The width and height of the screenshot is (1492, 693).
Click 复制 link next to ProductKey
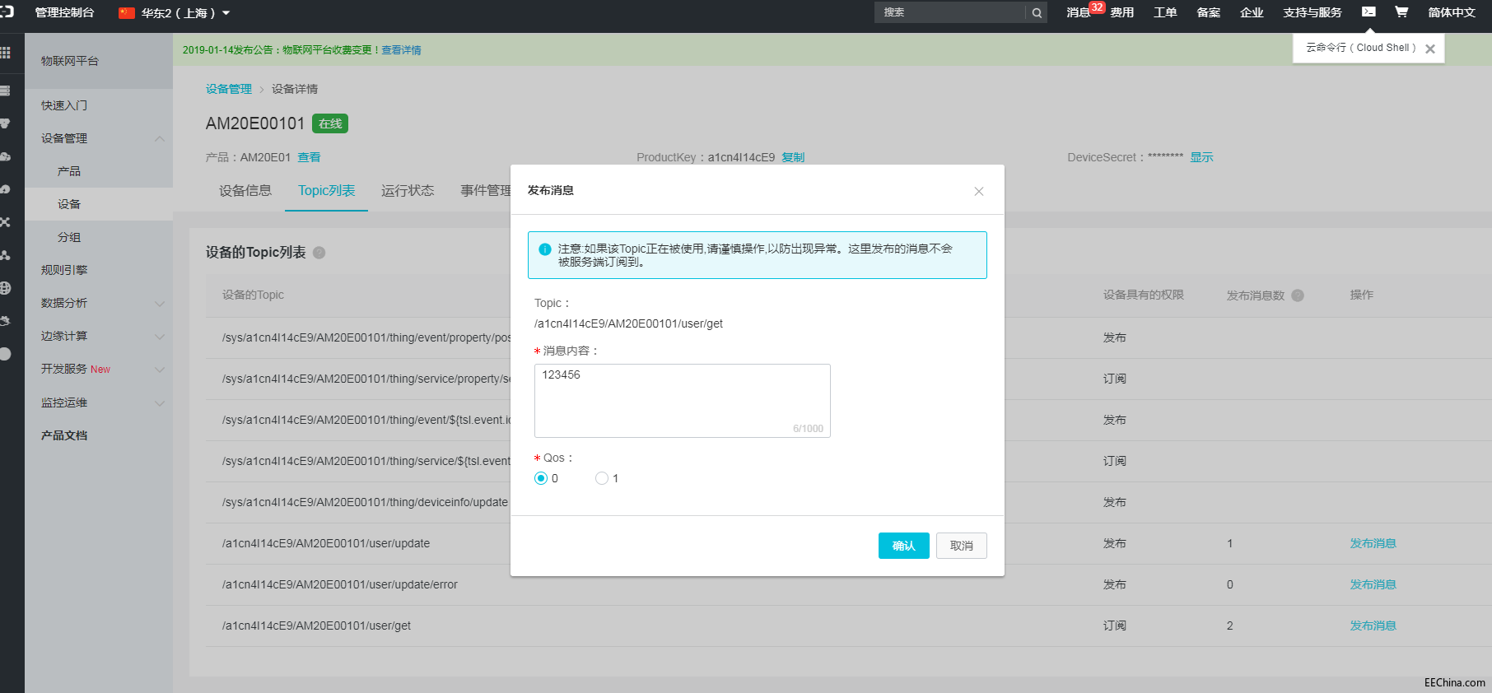pos(793,157)
